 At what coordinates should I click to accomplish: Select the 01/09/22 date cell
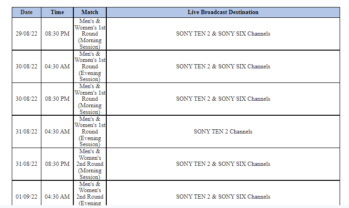pyautogui.click(x=26, y=196)
